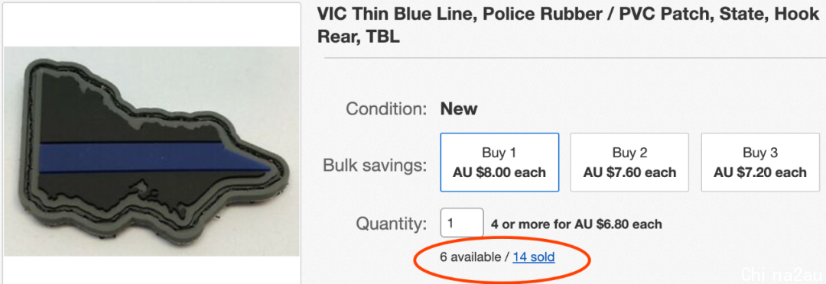Click the Bulk savings label
This screenshot has height=284, width=826.
[375, 166]
